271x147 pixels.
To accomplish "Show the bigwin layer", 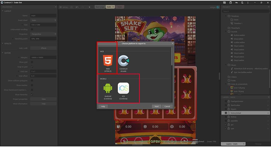I will click(x=226, y=109).
